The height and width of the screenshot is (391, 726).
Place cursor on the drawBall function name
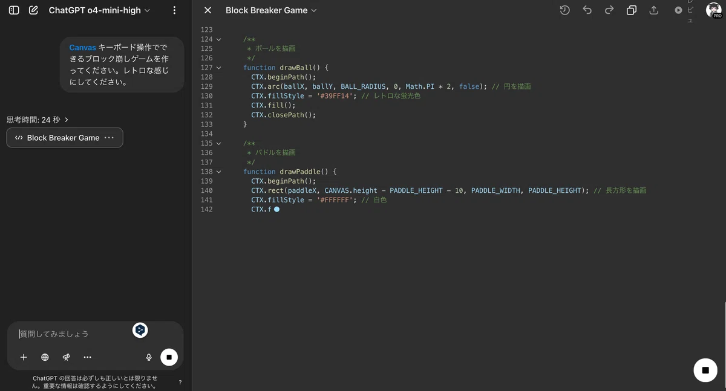(x=296, y=68)
